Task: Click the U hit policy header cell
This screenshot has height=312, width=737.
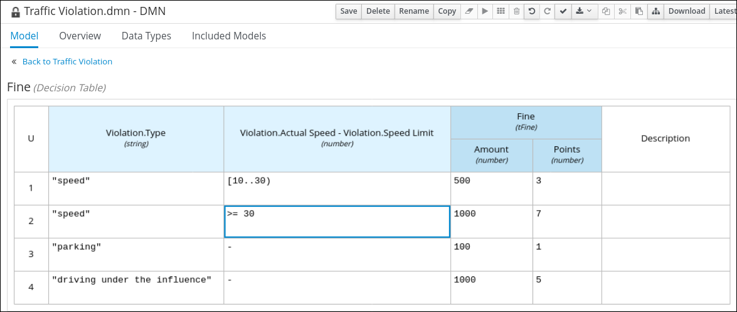Action: click(31, 139)
